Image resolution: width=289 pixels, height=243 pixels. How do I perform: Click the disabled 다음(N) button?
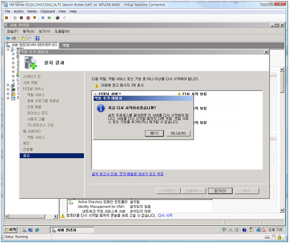point(194,191)
